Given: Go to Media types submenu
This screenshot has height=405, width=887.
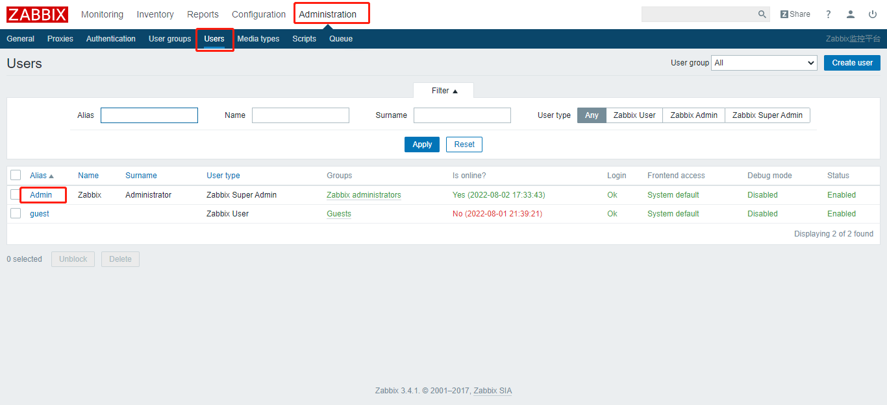Looking at the screenshot, I should click(258, 39).
